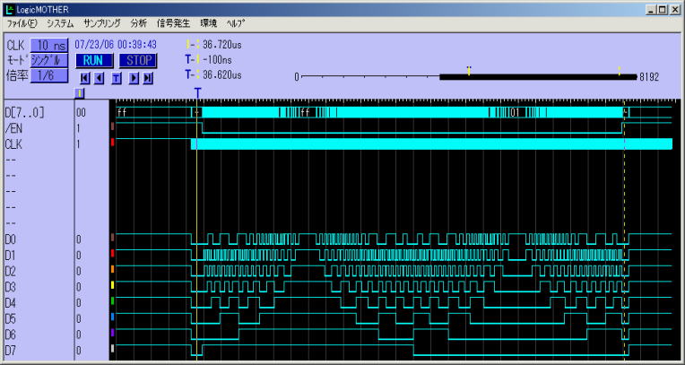The image size is (685, 365).
Task: Open the 信号発生 menu
Action: pos(171,23)
